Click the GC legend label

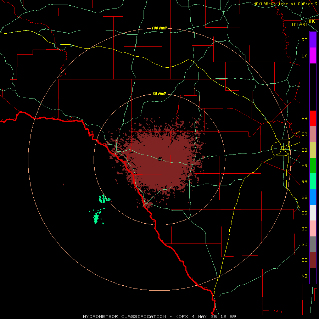coord(304,244)
